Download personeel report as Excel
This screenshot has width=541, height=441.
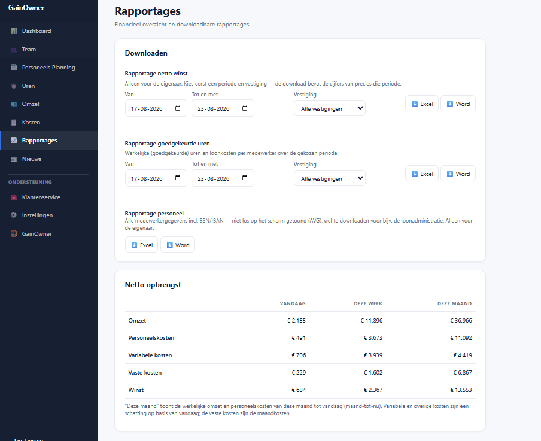tap(141, 245)
